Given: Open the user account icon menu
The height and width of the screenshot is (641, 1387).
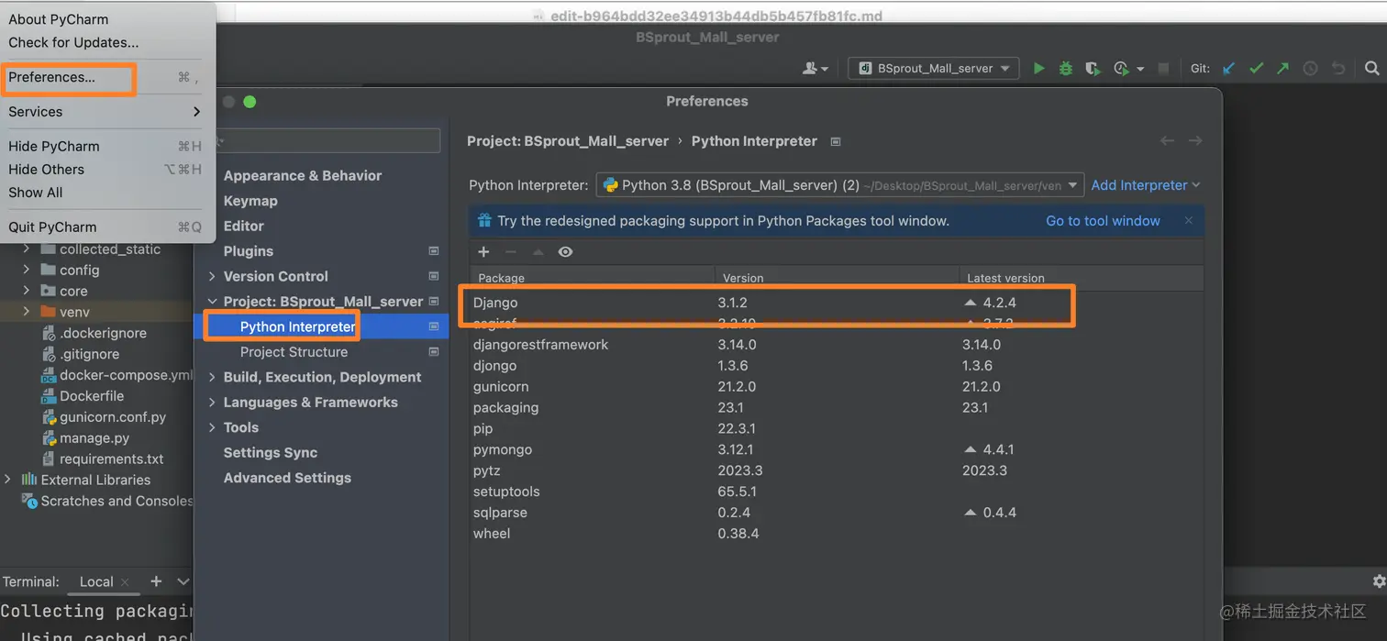Looking at the screenshot, I should [x=815, y=68].
